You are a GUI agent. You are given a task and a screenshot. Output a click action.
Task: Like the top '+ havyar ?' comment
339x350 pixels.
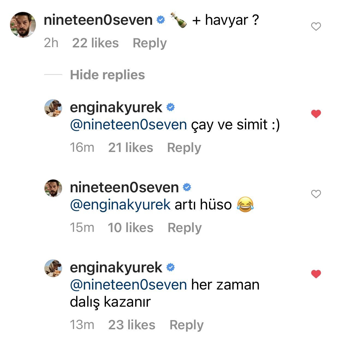(316, 27)
